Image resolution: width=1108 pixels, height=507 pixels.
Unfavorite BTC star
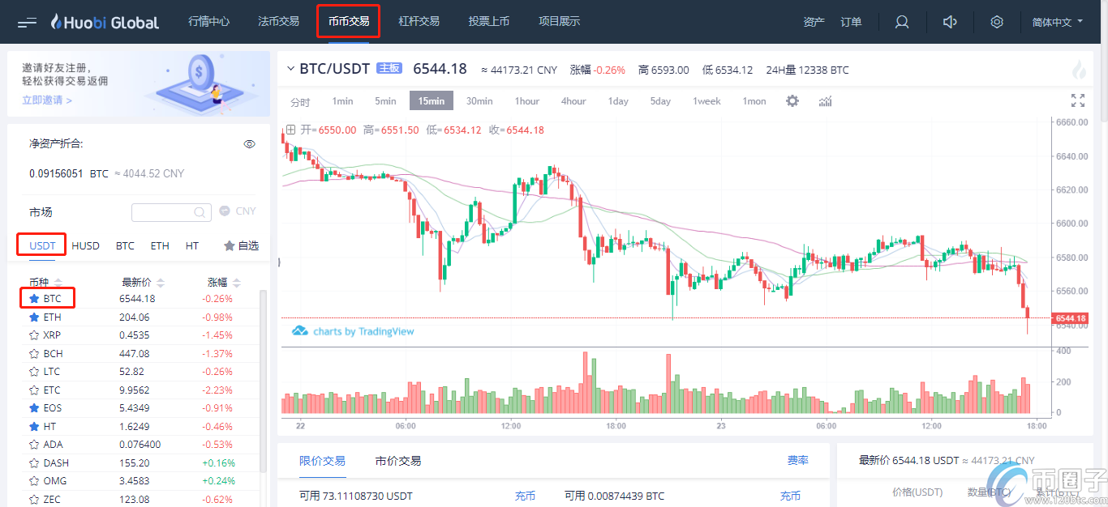(x=34, y=298)
